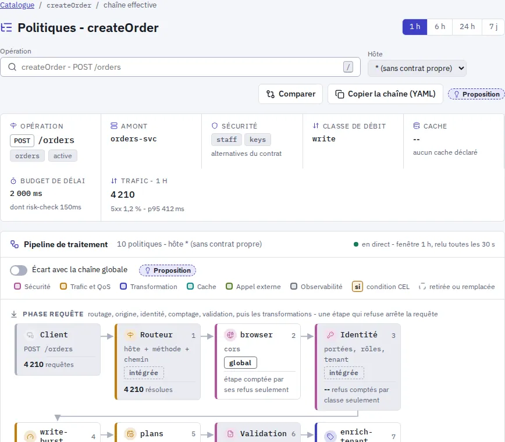Click the enrich-tenant tag icon
The image size is (505, 442).
point(330,437)
